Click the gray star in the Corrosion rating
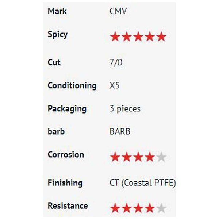 click(x=161, y=157)
